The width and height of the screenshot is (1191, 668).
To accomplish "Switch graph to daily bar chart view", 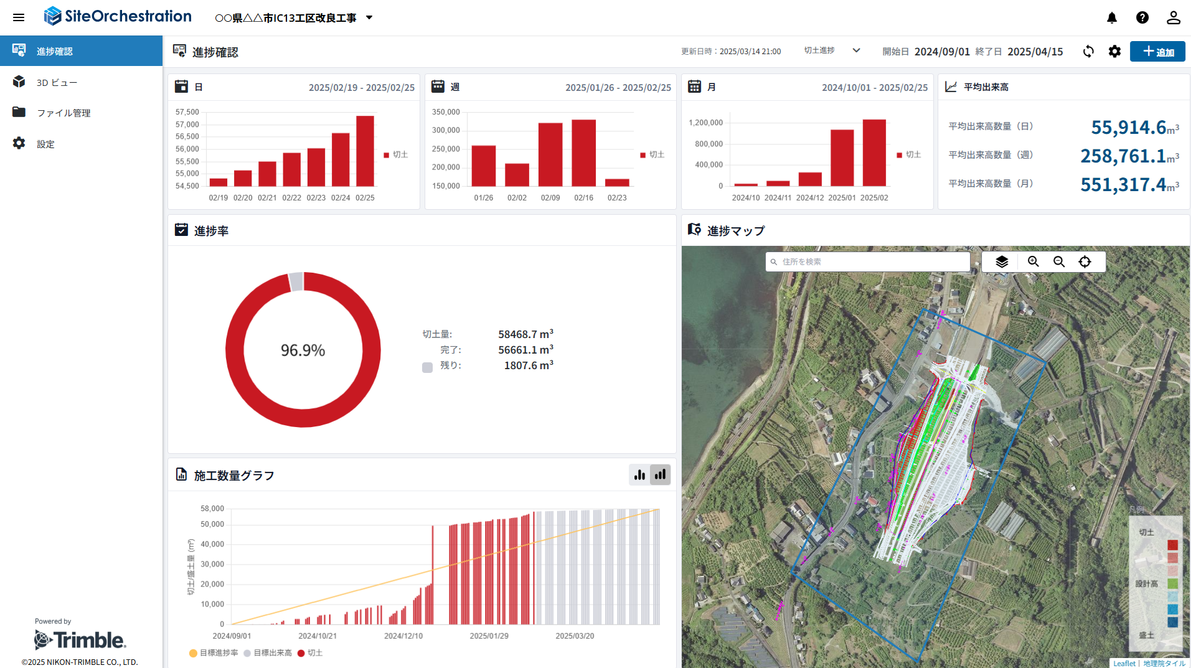I will point(639,475).
